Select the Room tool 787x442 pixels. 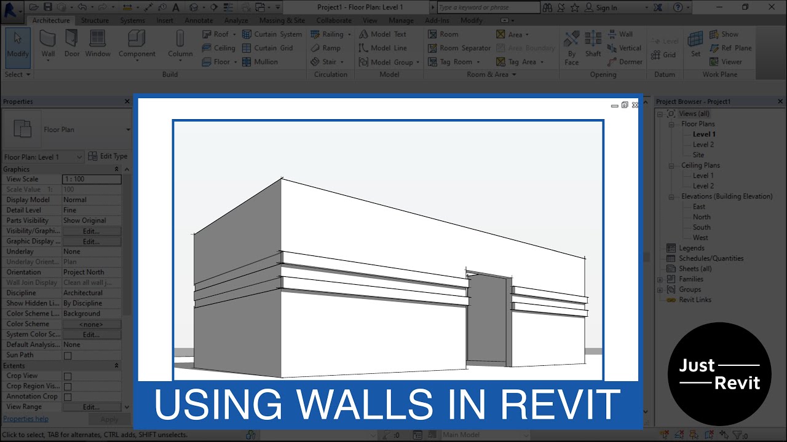(x=443, y=34)
